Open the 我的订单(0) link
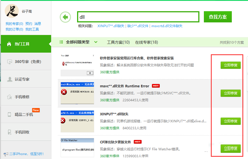This screenshot has width=248, height=159. coord(15,29)
